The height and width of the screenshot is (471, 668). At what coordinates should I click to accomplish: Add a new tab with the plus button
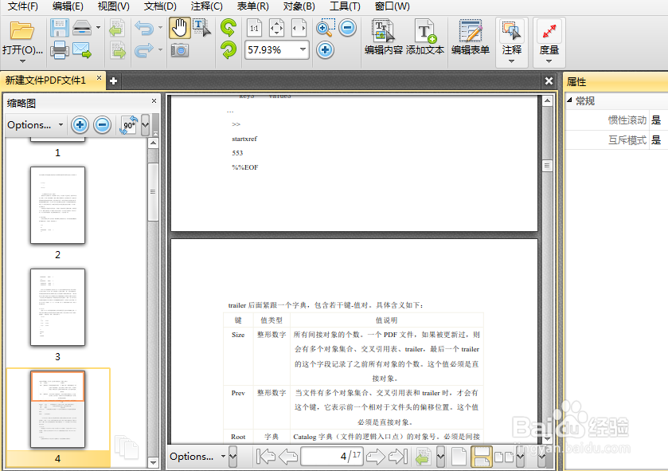pyautogui.click(x=113, y=81)
